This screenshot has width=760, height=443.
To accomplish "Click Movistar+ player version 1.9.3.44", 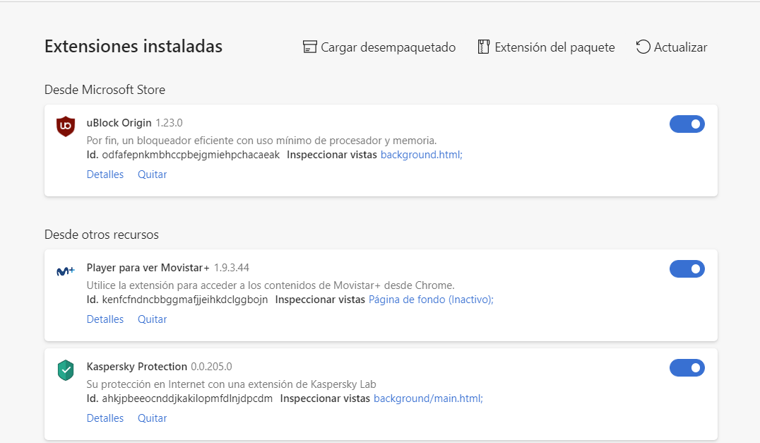I will click(232, 268).
